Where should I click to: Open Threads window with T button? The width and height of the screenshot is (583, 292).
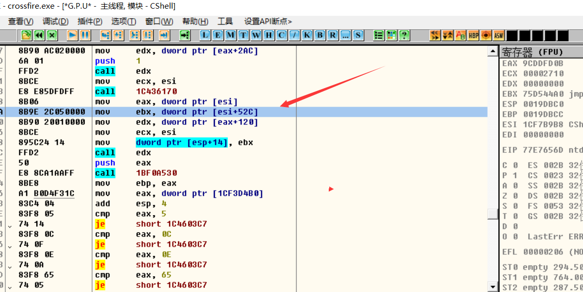tap(244, 35)
